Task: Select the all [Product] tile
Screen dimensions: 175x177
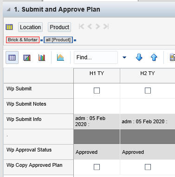Action: (x=58, y=40)
